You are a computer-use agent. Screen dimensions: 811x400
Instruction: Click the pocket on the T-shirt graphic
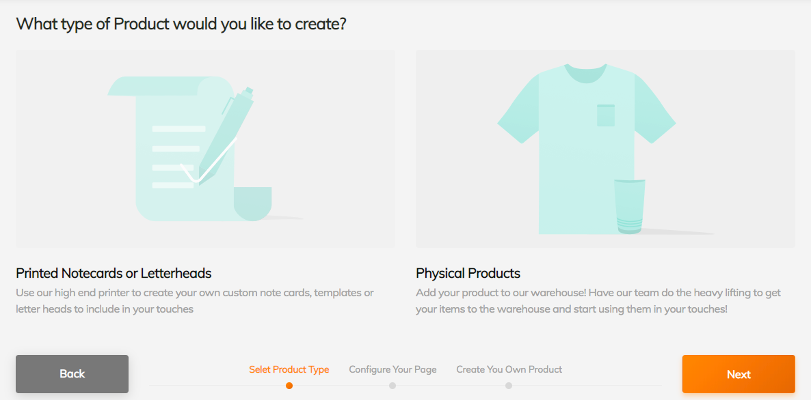(605, 115)
